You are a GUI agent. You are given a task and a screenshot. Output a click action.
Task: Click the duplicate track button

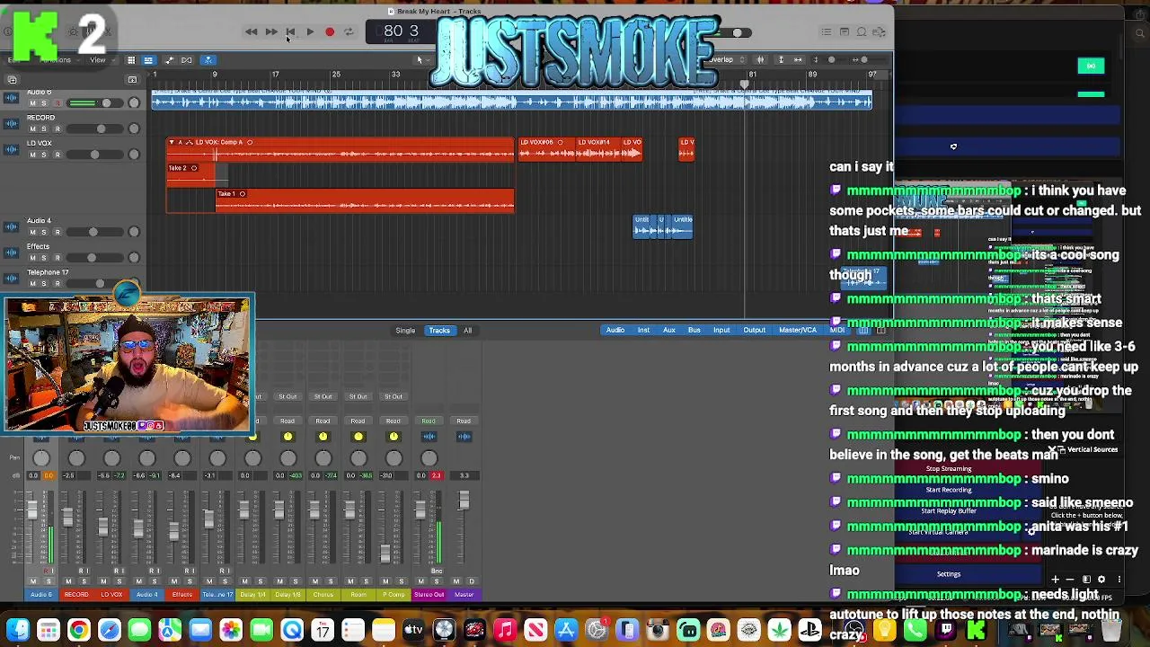click(x=132, y=80)
